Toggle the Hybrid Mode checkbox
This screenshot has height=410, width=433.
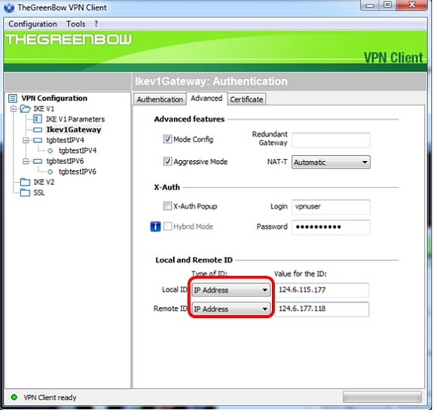click(167, 226)
